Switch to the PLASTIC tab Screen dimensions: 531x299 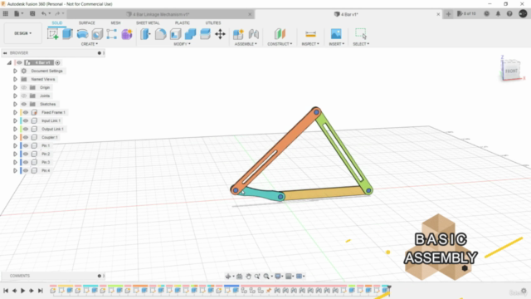(x=183, y=22)
